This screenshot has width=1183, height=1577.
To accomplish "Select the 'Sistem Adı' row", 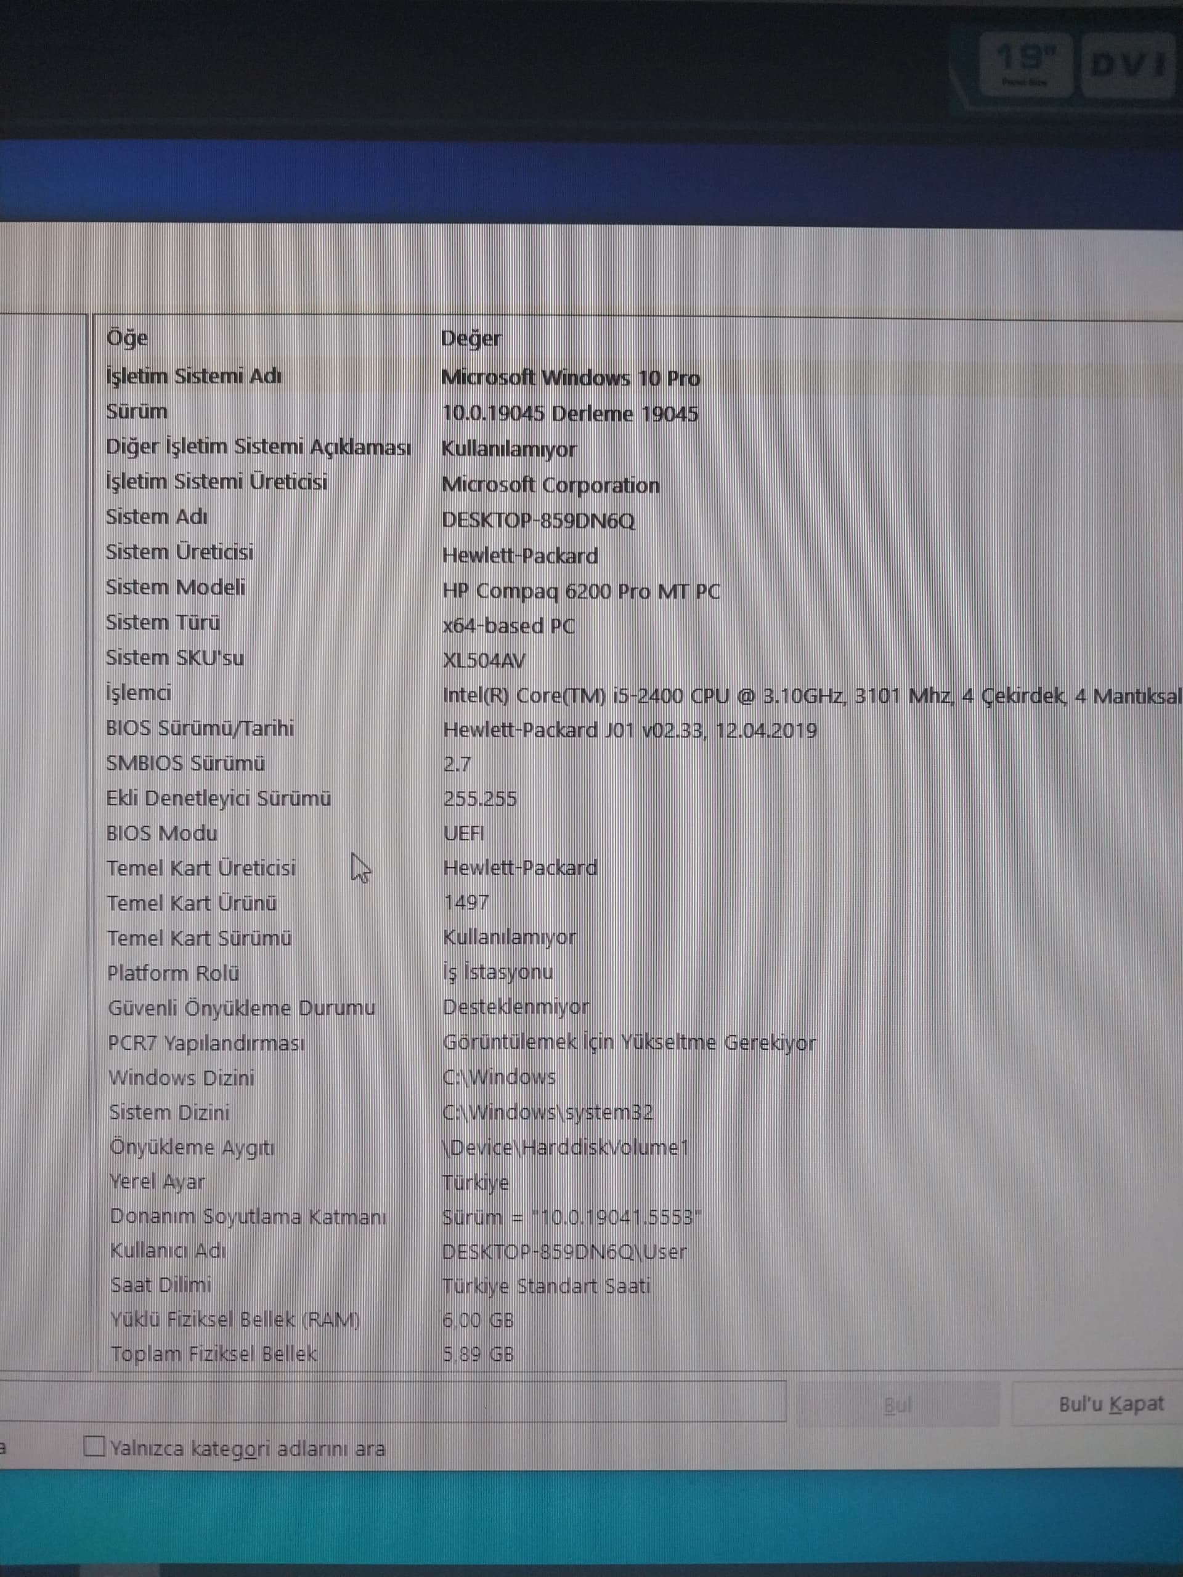I will [x=157, y=517].
